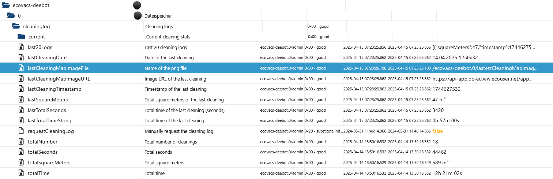Image resolution: width=553 pixels, height=179 pixels.
Task: Click the state icon of last20Logs
Action: (x=21, y=47)
